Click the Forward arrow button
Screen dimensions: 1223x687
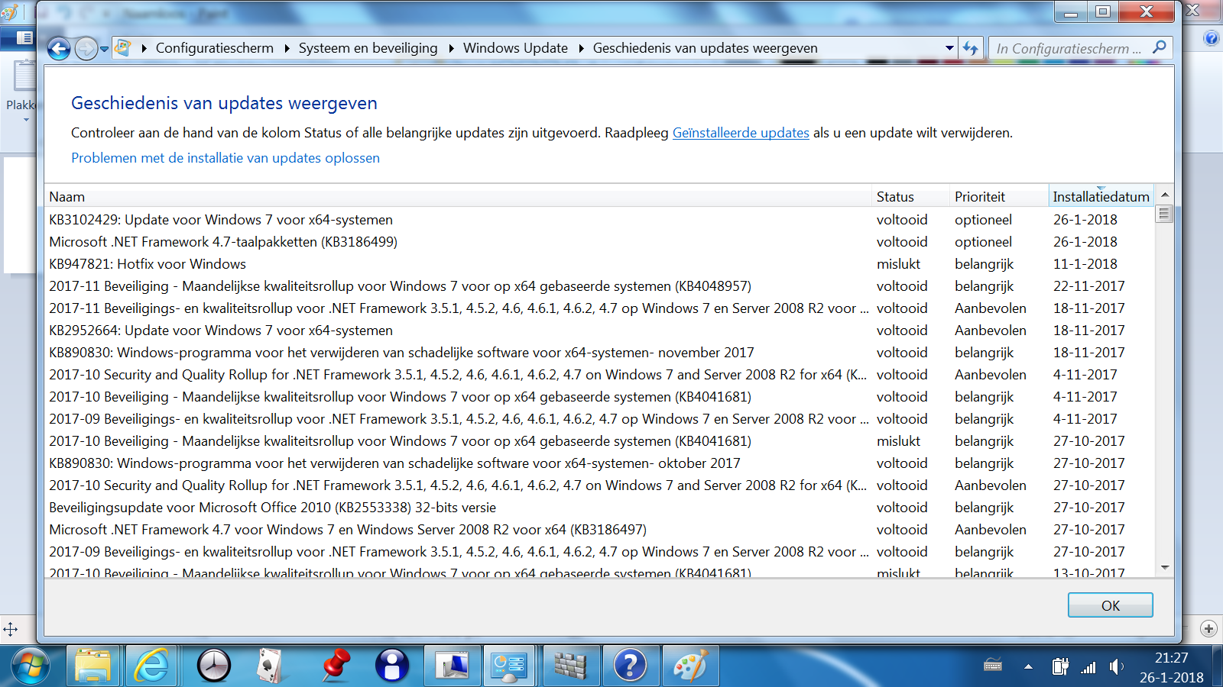pos(86,49)
